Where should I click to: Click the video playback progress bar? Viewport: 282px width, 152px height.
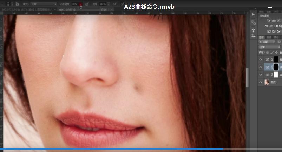coord(140,149)
